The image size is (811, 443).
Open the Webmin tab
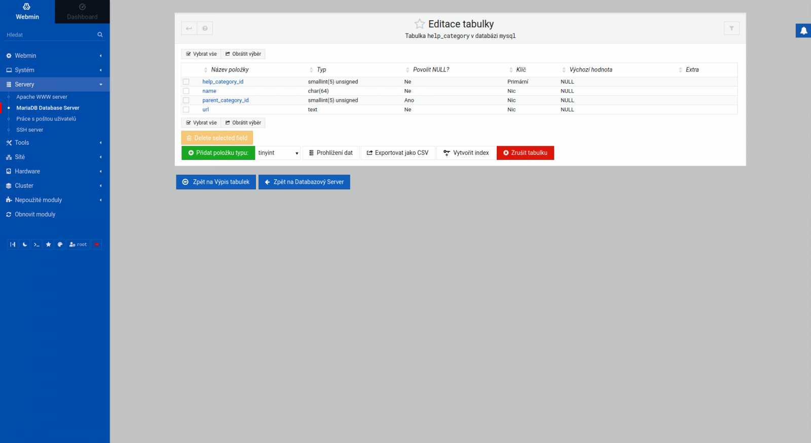click(27, 12)
